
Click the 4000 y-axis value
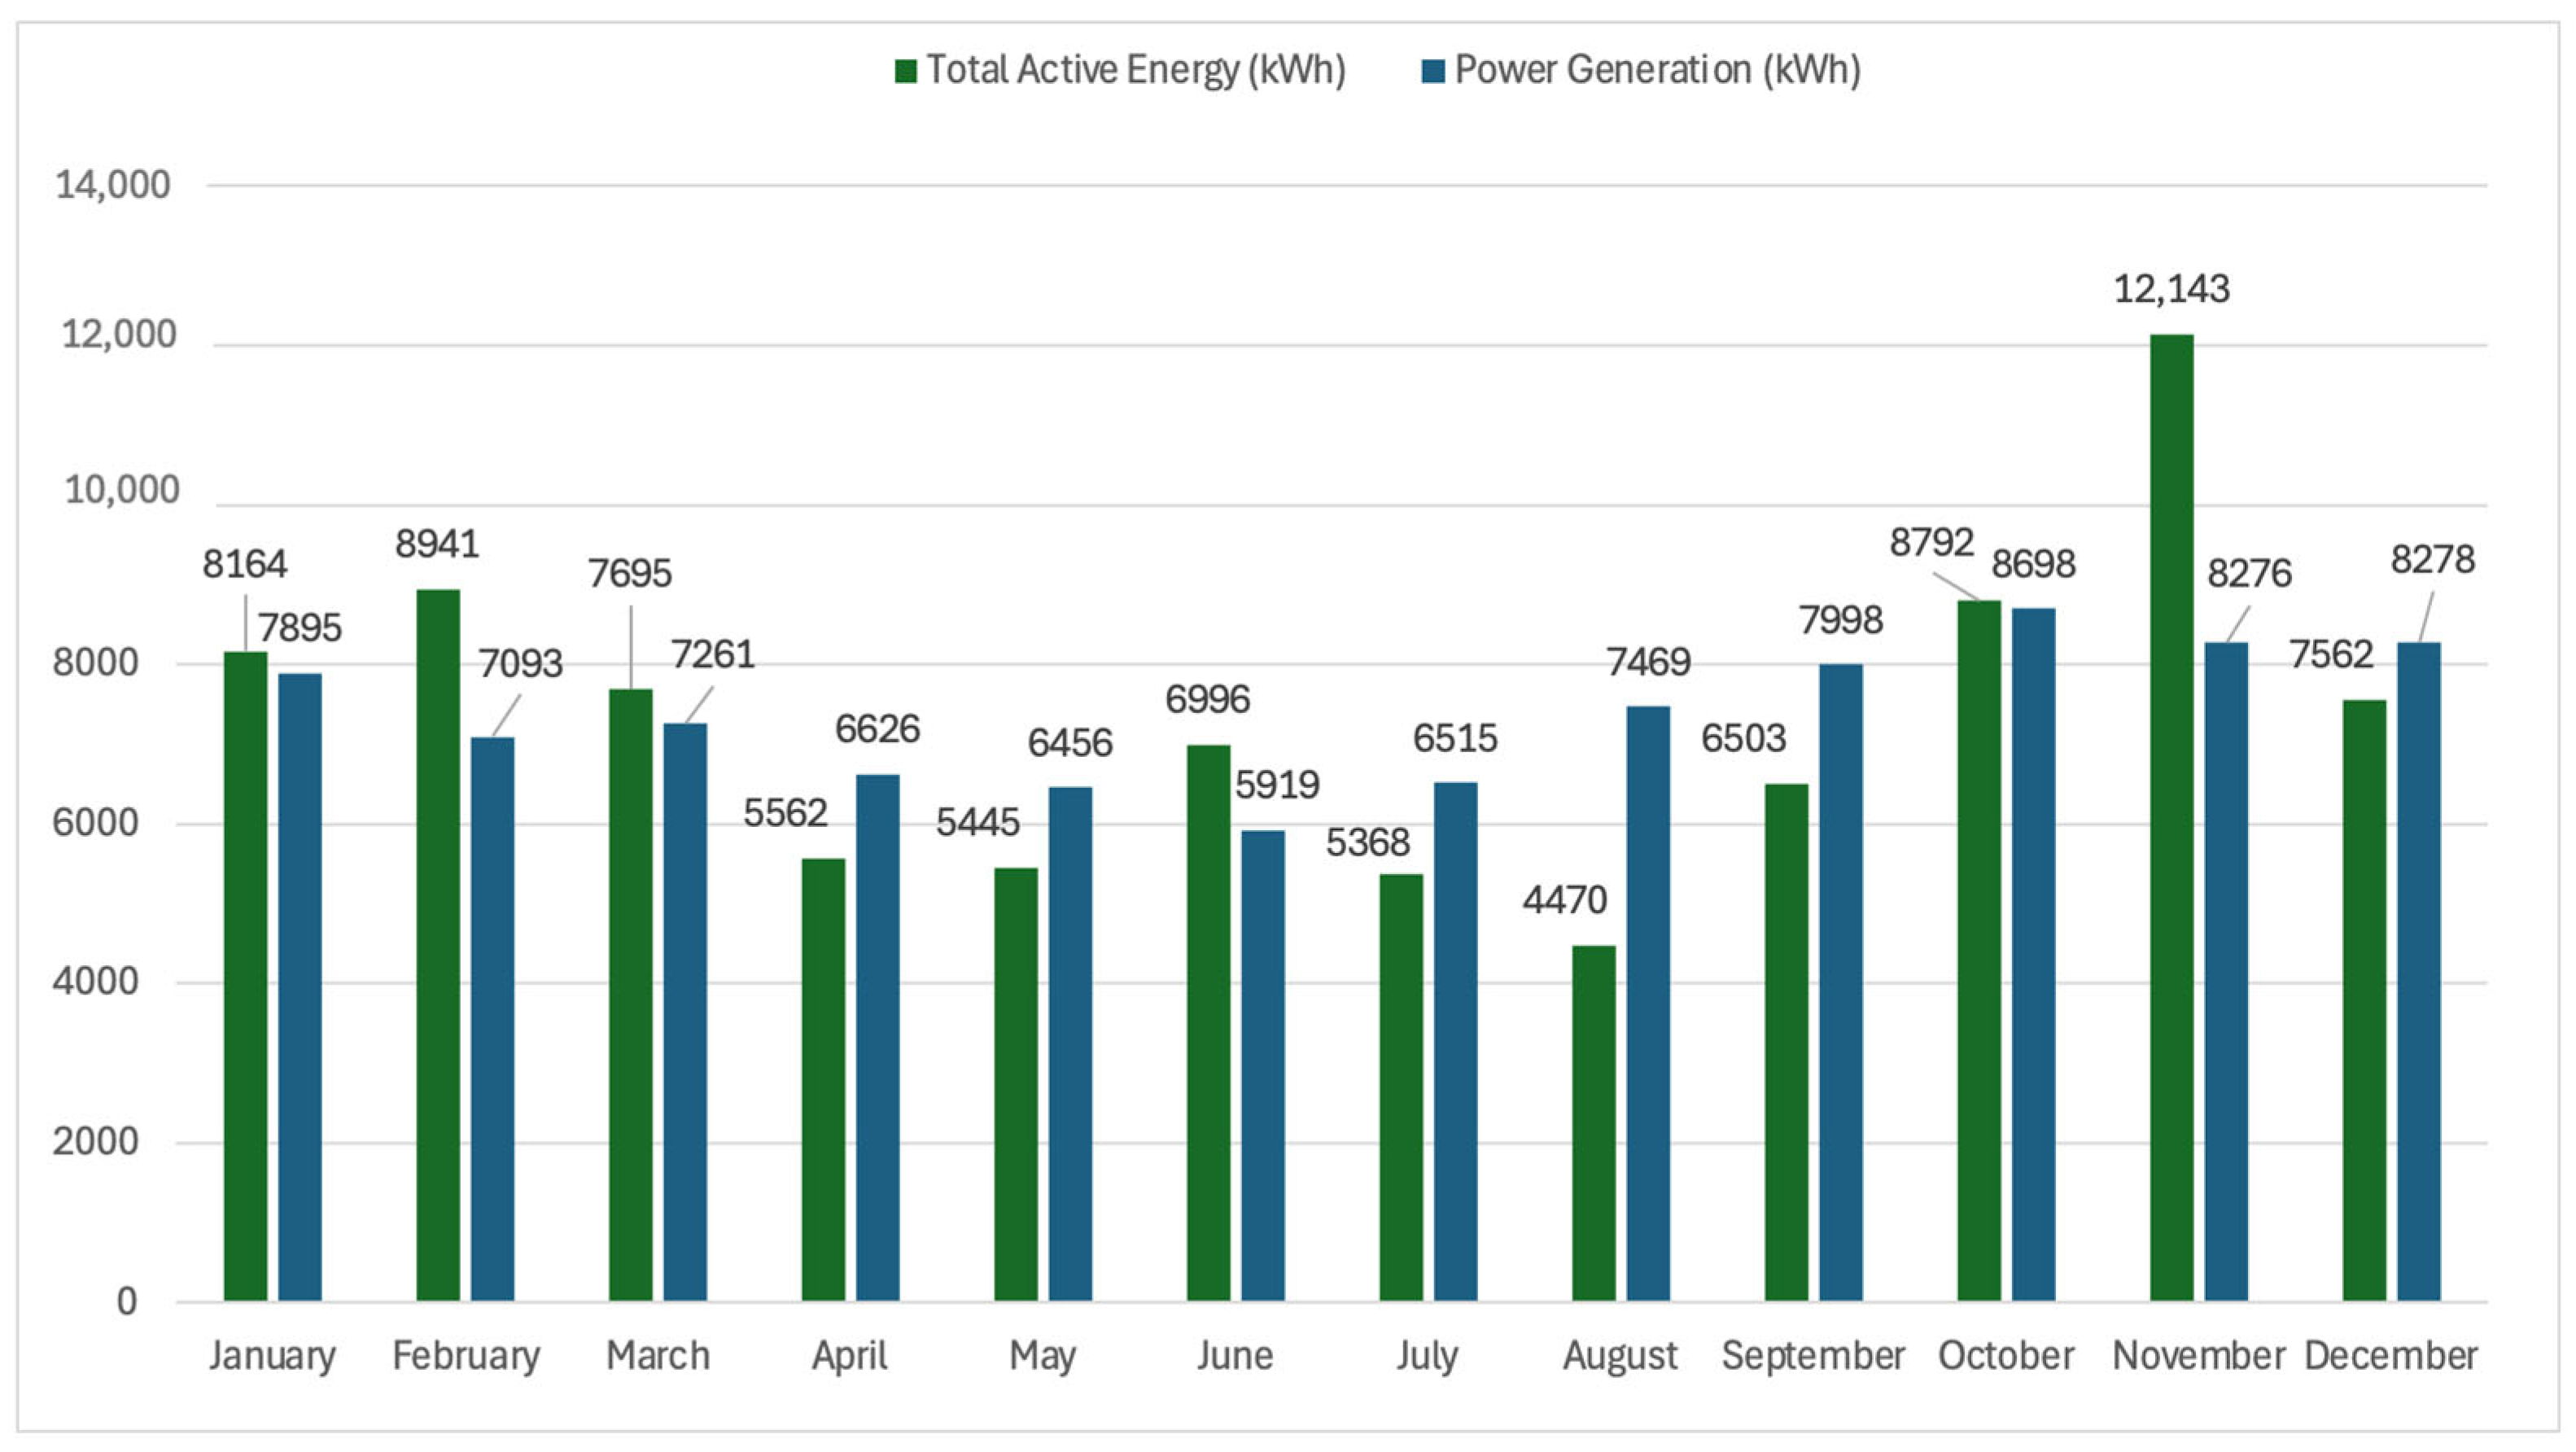point(96,983)
